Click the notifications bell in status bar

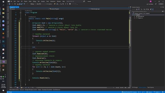click(163, 92)
